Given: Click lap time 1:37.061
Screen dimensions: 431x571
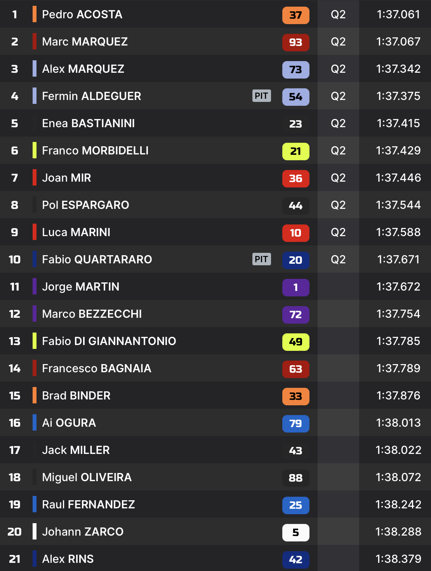Looking at the screenshot, I should tap(398, 14).
